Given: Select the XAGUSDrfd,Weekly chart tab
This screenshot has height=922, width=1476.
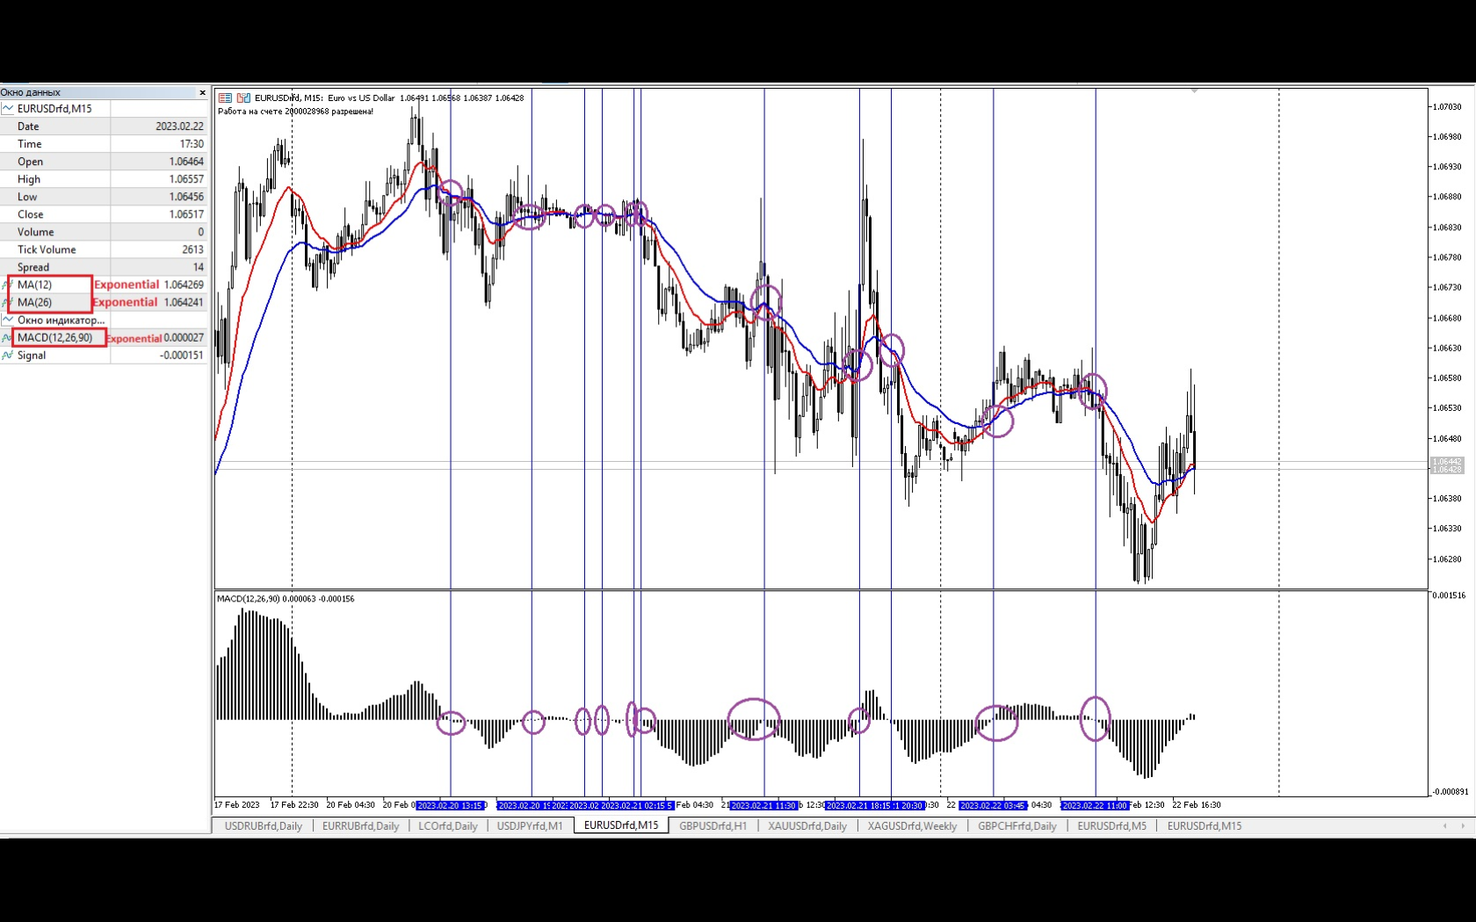Looking at the screenshot, I should 912,826.
